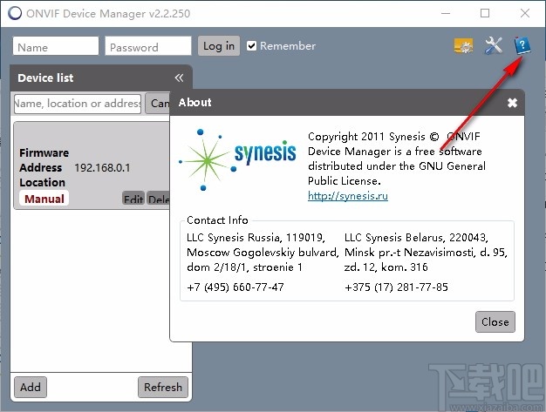The height and width of the screenshot is (412, 546).
Task: Click the Location label in device entry
Action: point(43,182)
